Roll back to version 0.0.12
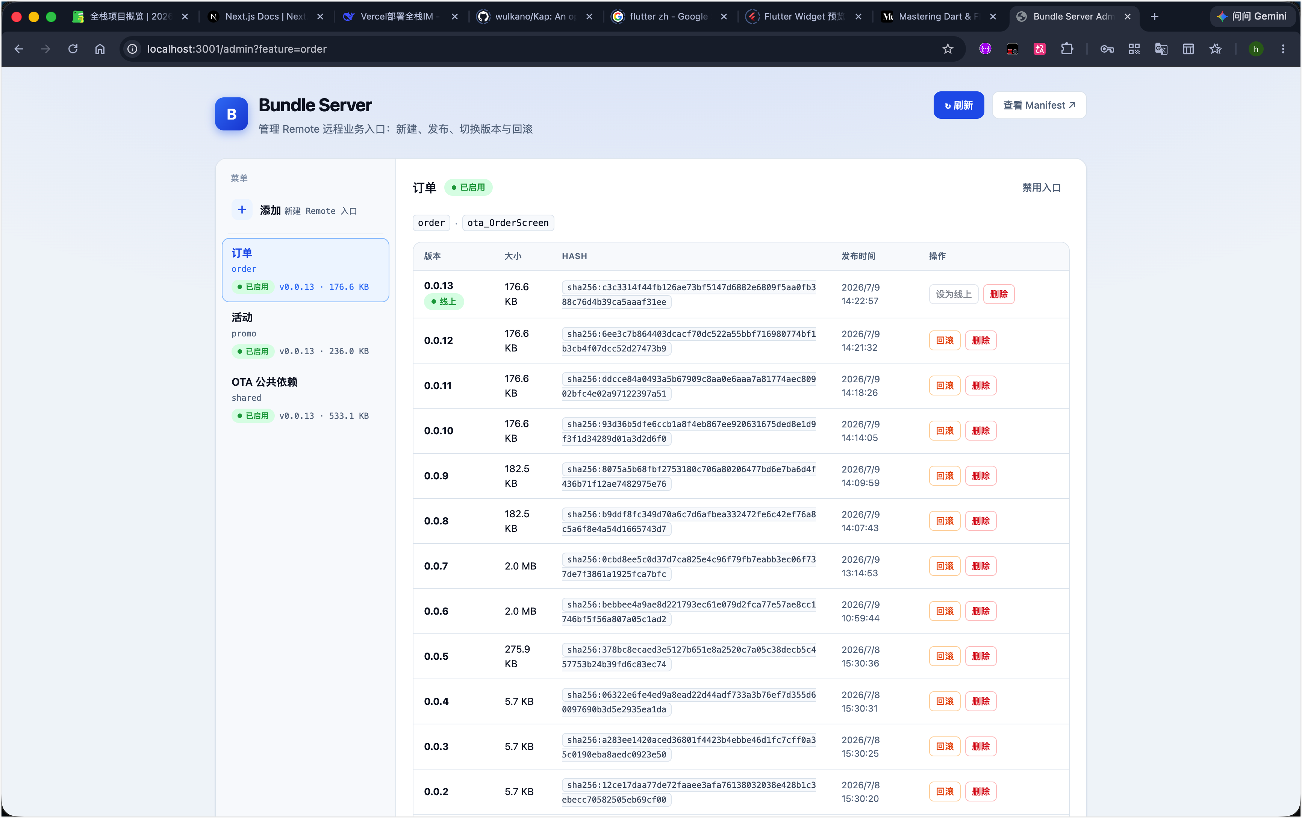The image size is (1302, 818). [x=945, y=341]
